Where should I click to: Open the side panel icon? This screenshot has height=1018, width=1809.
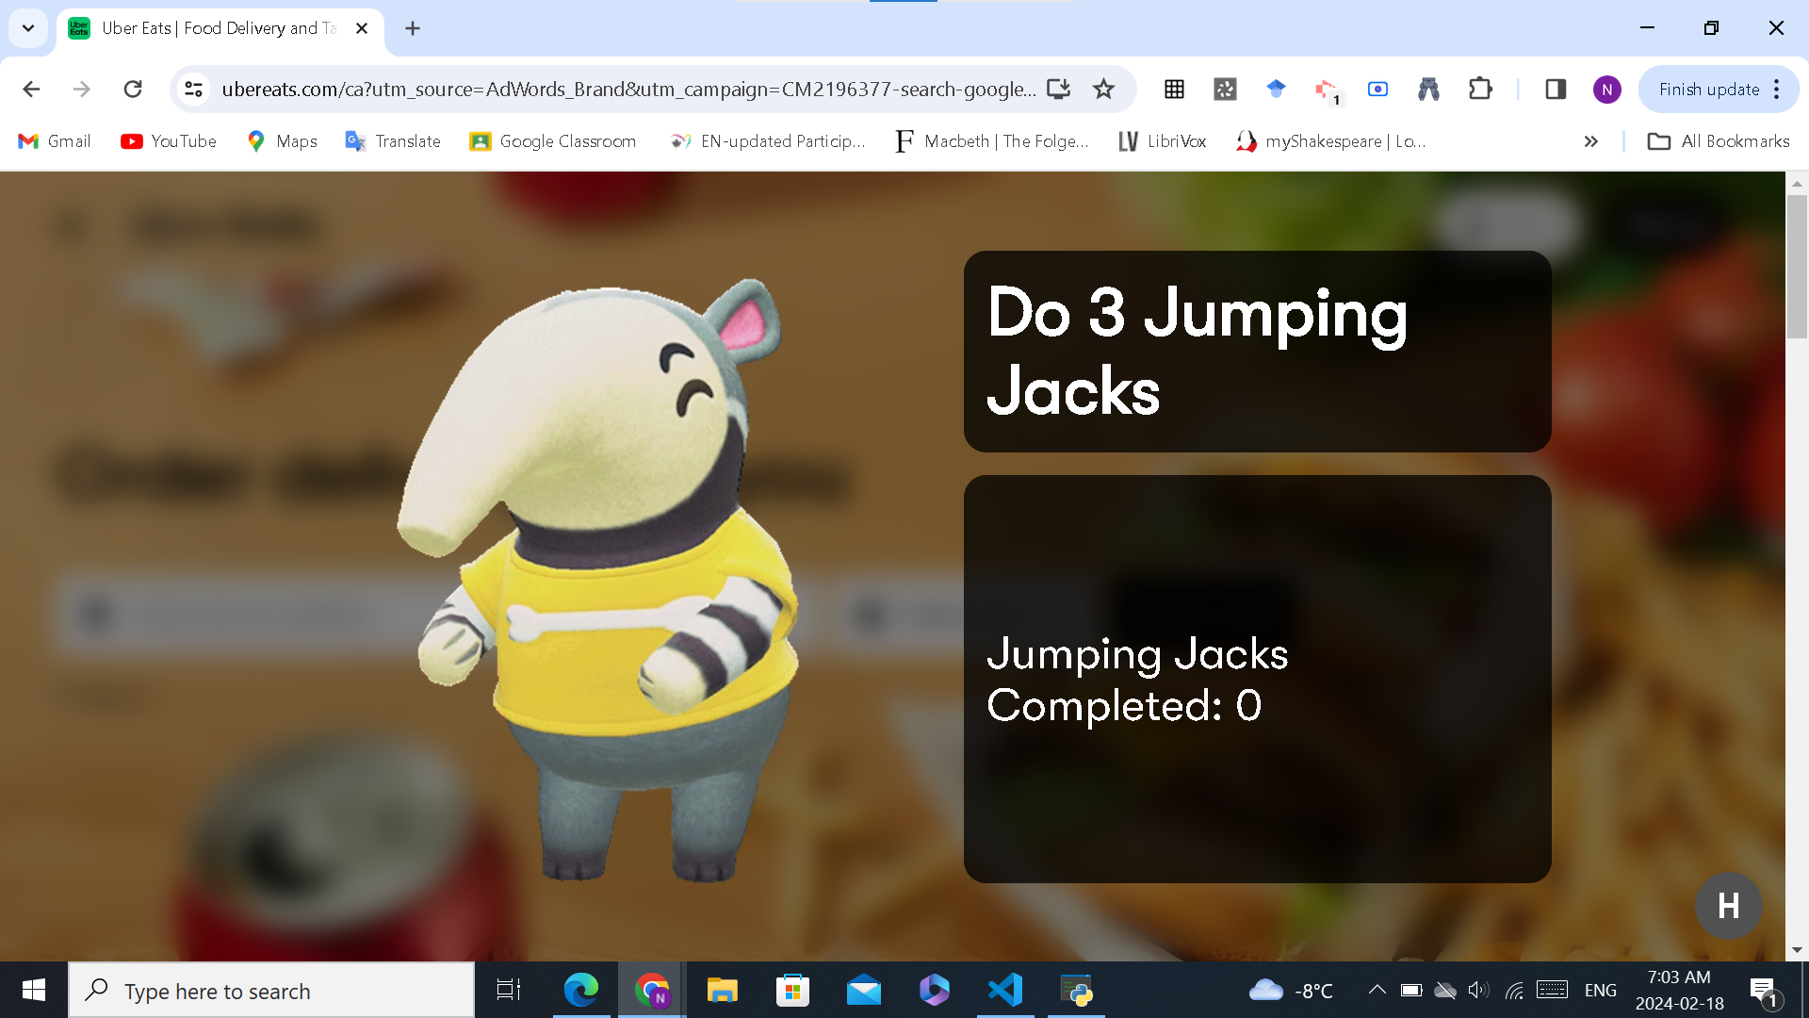(x=1556, y=90)
